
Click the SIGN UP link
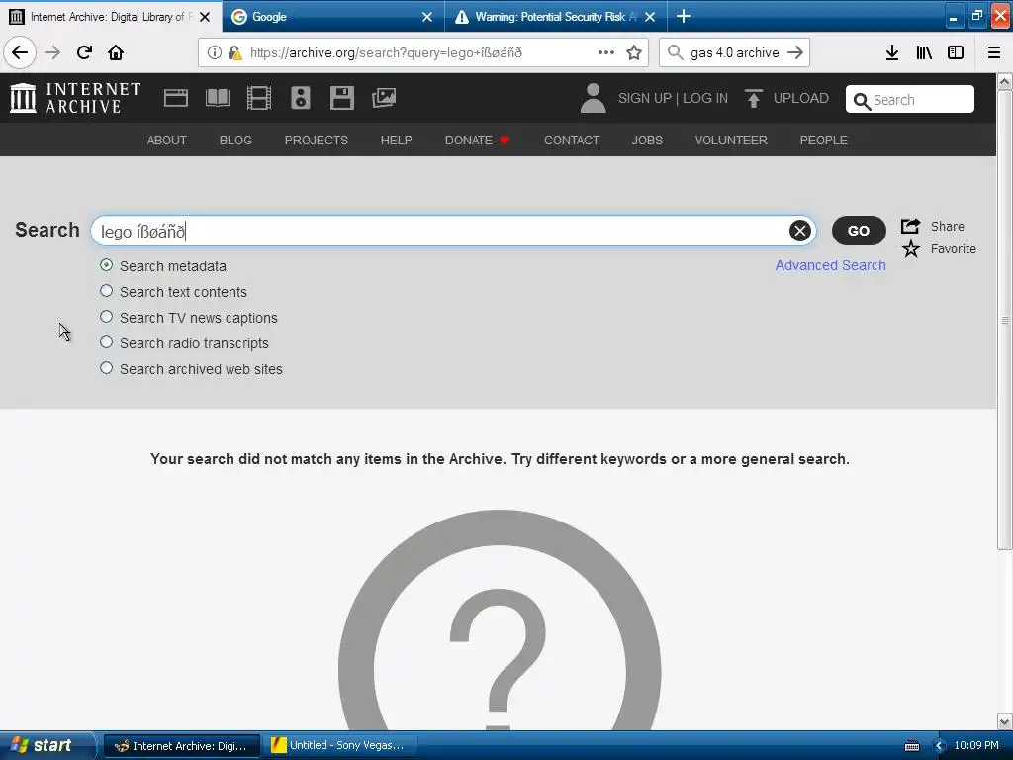click(x=645, y=98)
